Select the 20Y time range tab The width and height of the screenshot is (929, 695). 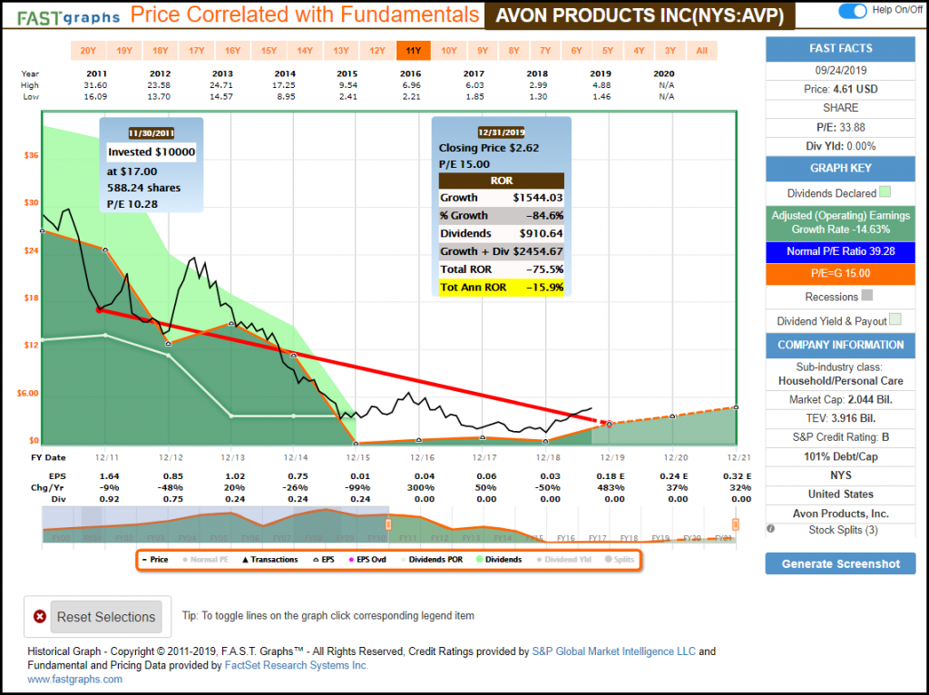88,51
